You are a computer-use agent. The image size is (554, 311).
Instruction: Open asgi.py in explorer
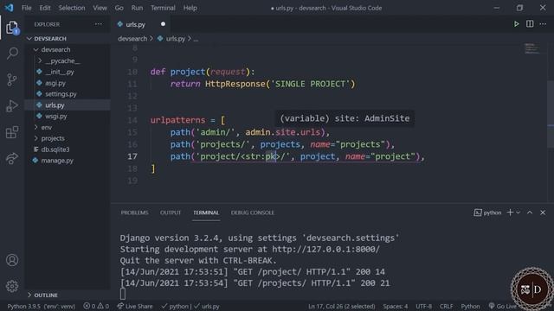(x=55, y=83)
